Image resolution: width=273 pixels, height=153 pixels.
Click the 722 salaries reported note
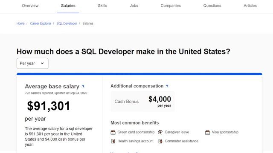(x=56, y=93)
